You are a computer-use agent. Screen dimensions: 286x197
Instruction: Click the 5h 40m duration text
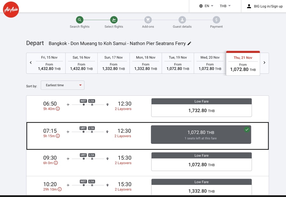tap(49, 109)
